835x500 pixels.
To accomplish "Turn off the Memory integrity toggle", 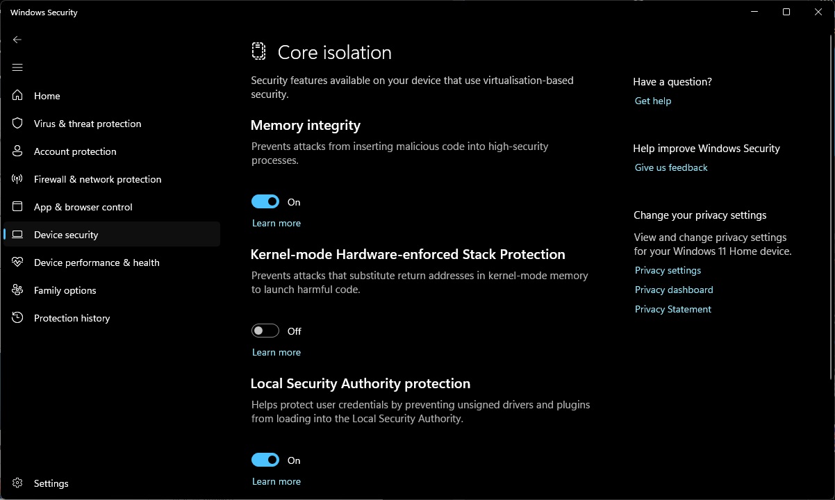I will click(x=265, y=202).
